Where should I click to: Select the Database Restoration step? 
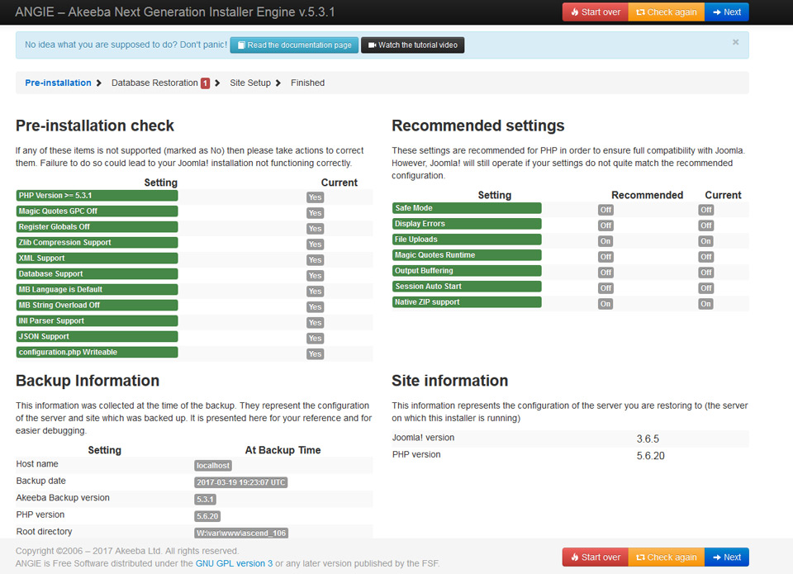154,83
